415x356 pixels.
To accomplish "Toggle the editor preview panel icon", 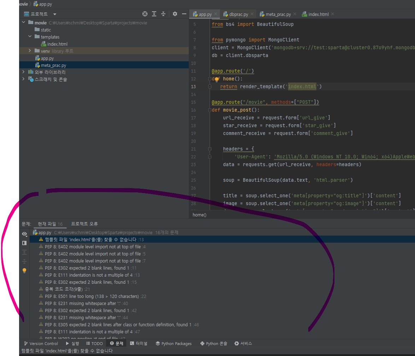I will click(24, 243).
